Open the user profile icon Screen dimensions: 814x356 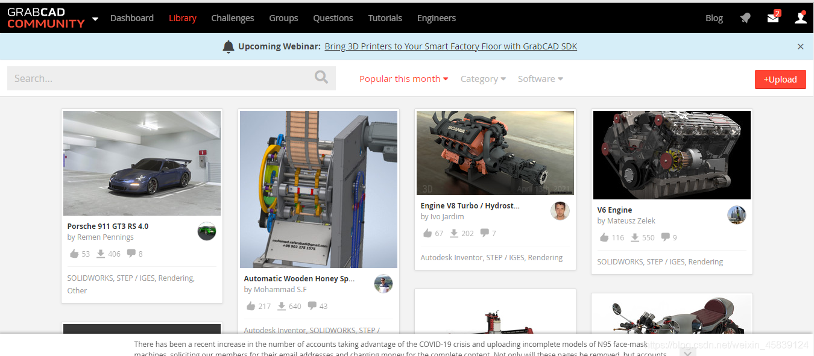click(801, 17)
